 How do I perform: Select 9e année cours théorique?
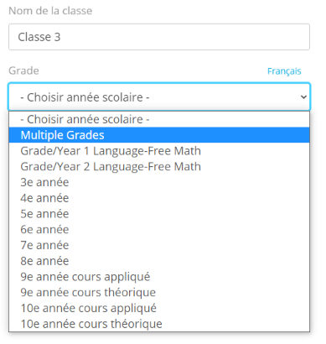[159, 292]
